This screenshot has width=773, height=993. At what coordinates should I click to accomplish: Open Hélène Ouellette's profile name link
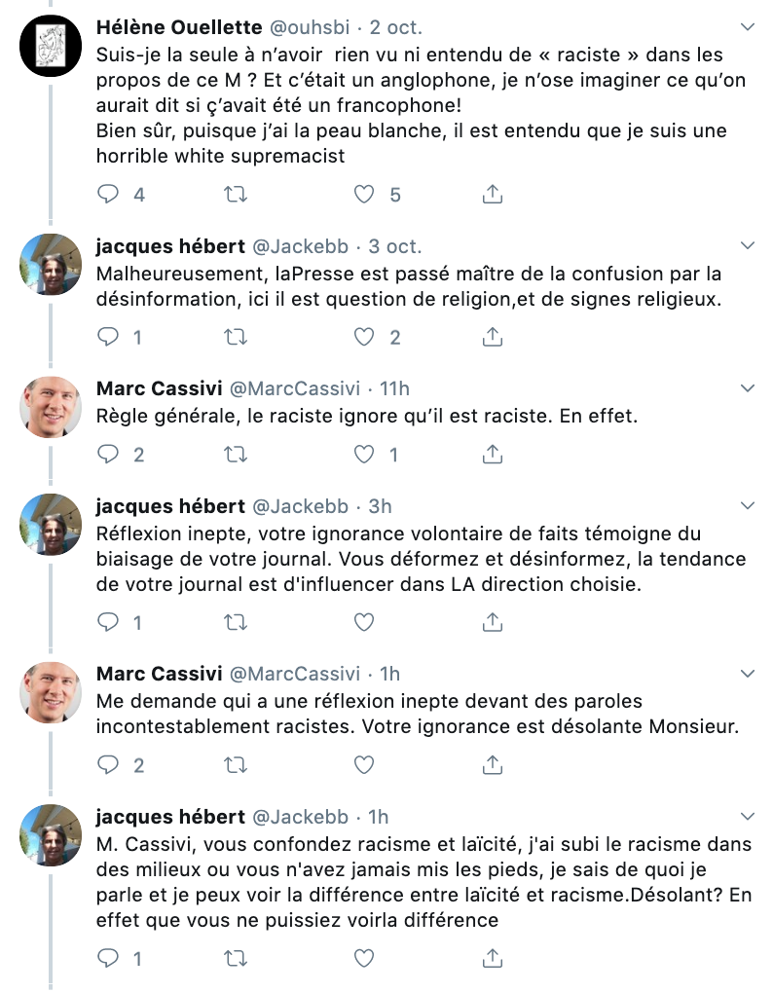179,27
